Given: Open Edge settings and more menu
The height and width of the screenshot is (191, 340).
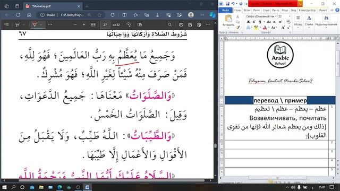Looking at the screenshot, I should click(x=202, y=15).
